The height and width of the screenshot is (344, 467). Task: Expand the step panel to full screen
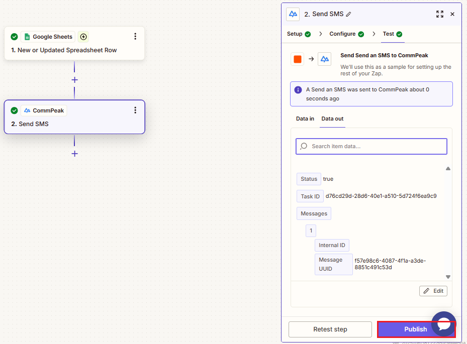click(439, 14)
